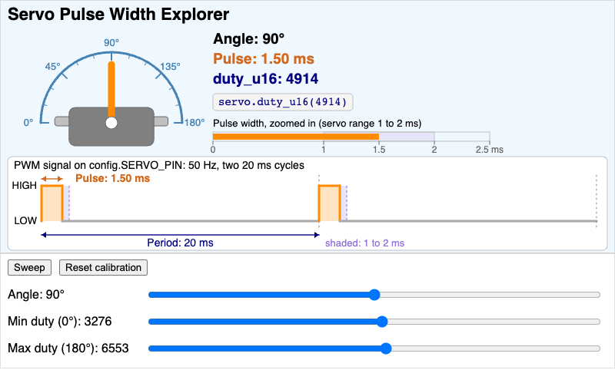
Task: Click the 'Period: 20 ms' label
Action: click(180, 243)
